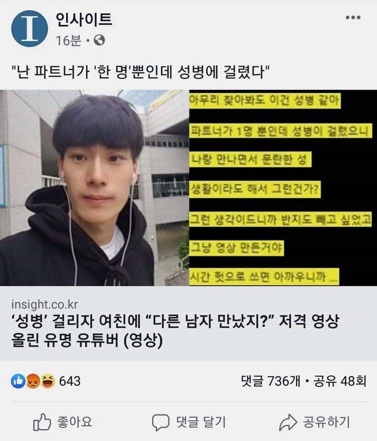This screenshot has height=441, width=377.
Task: Click the laughing haha reaction icon
Action: point(48,381)
